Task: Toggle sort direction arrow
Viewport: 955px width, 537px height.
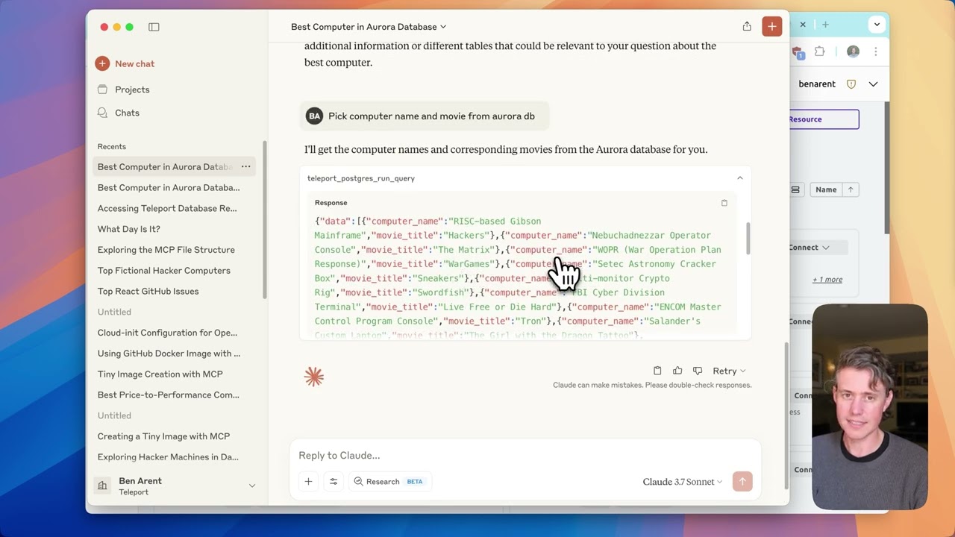Action: point(850,189)
